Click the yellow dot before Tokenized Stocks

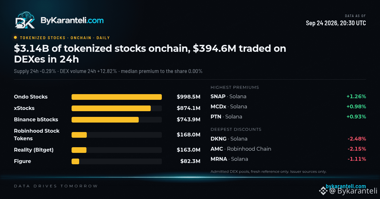pos(16,38)
